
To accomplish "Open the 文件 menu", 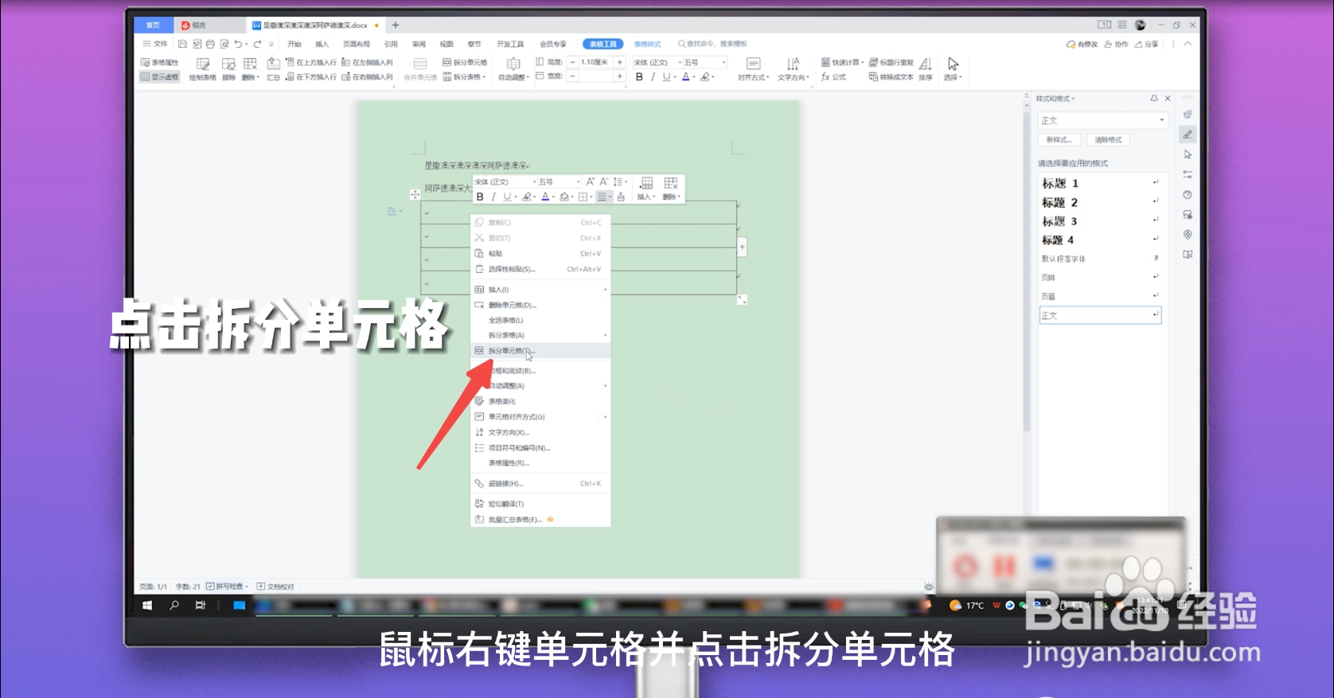I will tap(155, 45).
